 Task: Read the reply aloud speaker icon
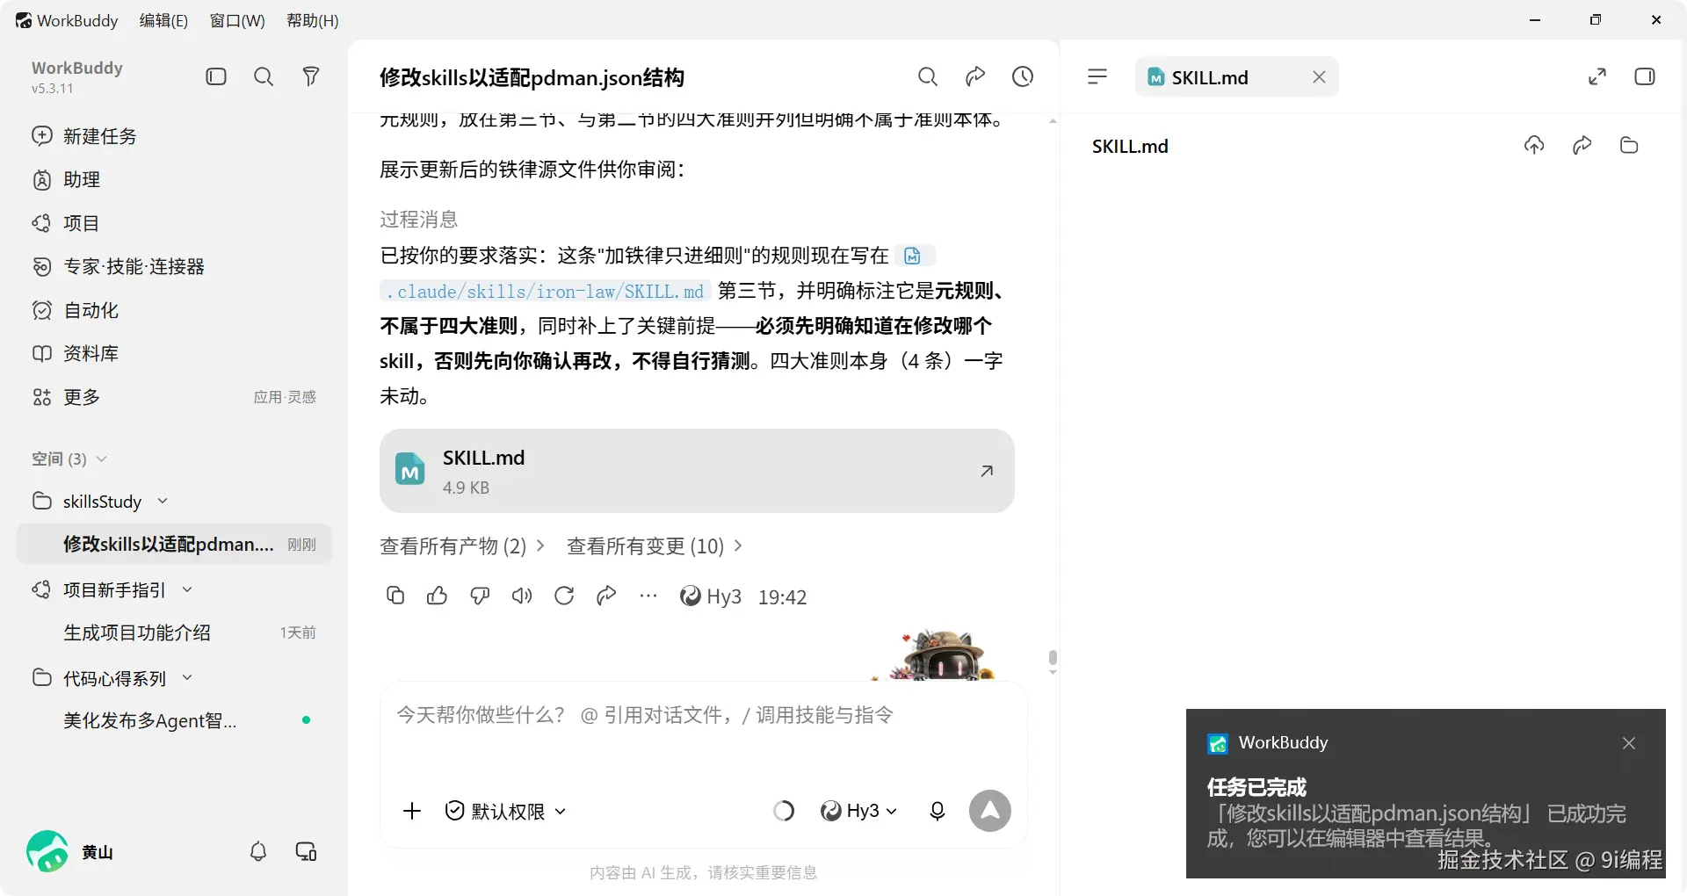(522, 596)
